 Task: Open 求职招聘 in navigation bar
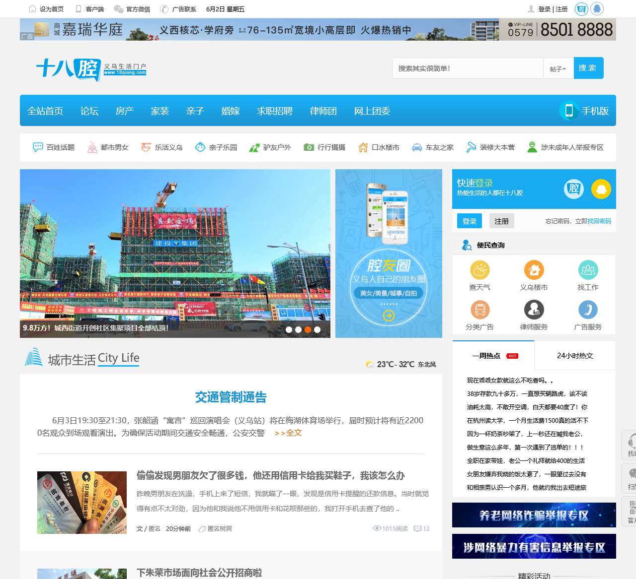275,111
